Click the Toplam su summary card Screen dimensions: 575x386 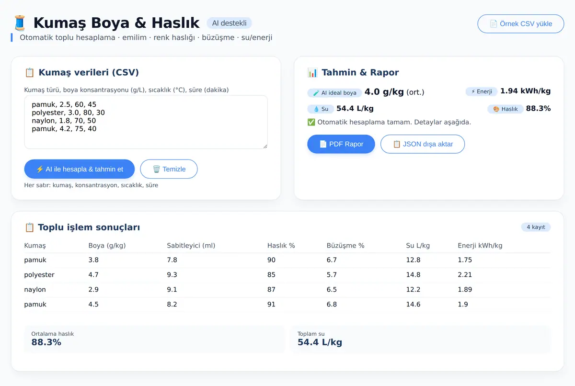click(x=422, y=340)
